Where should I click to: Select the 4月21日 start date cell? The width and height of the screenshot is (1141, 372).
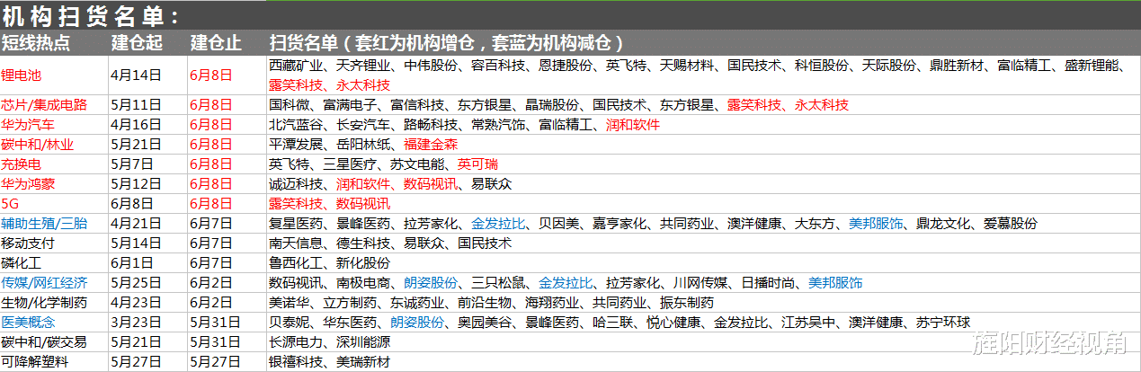point(136,223)
